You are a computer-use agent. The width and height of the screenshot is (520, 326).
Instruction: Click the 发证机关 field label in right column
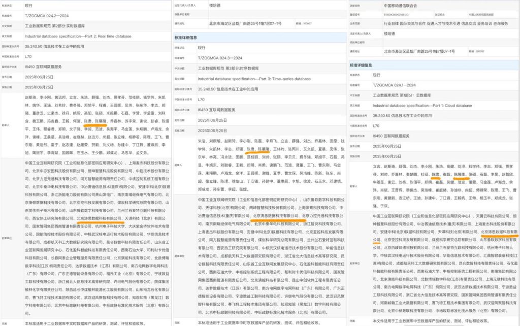coord(440,14)
